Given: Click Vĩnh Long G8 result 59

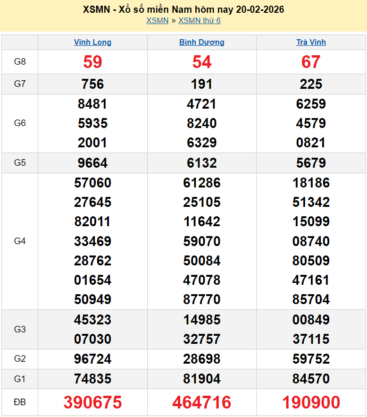Looking at the screenshot, I should point(92,62).
